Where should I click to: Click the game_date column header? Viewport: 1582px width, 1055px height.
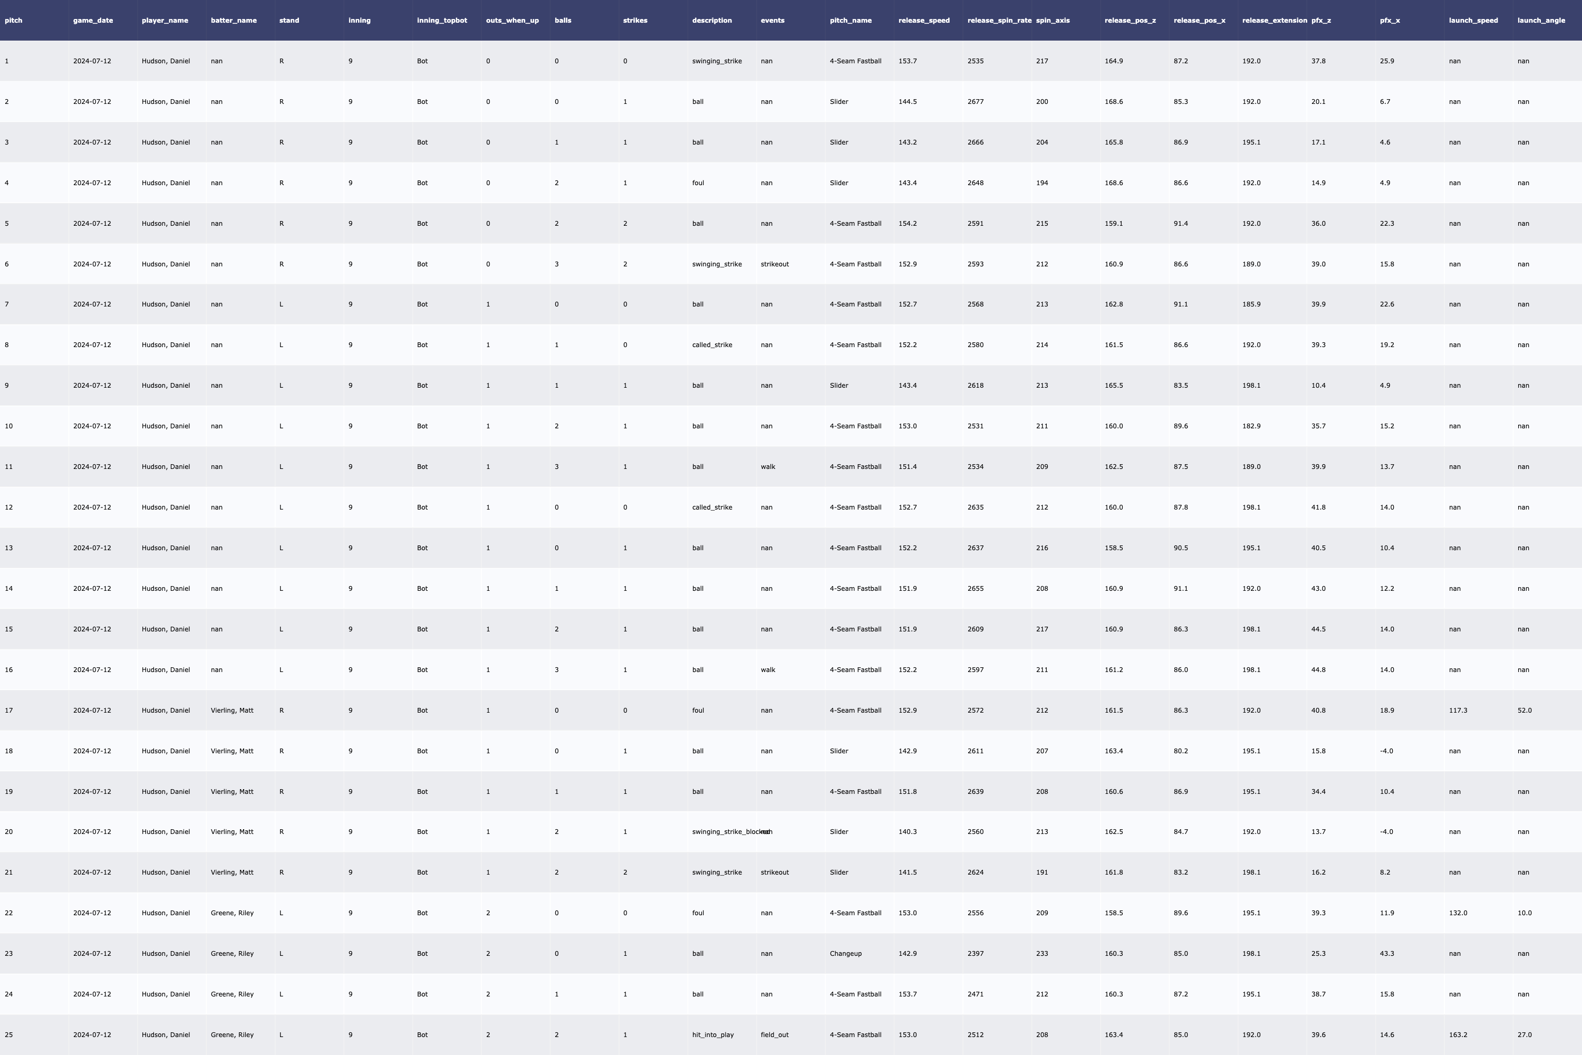93,20
